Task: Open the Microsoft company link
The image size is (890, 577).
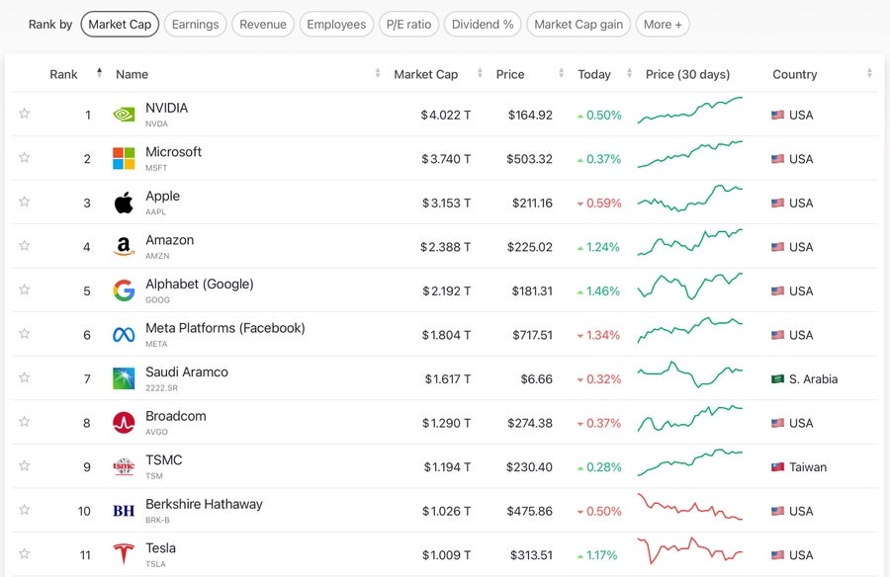Action: click(173, 152)
